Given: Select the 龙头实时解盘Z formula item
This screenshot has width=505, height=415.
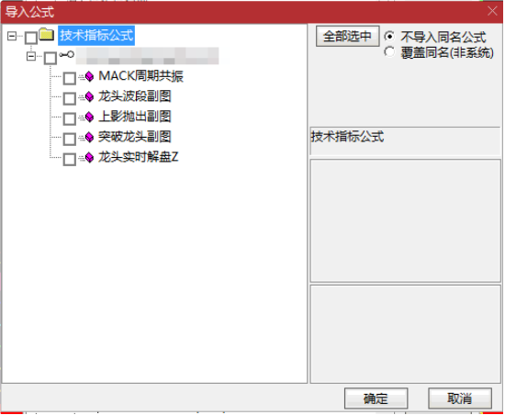Looking at the screenshot, I should tap(138, 157).
